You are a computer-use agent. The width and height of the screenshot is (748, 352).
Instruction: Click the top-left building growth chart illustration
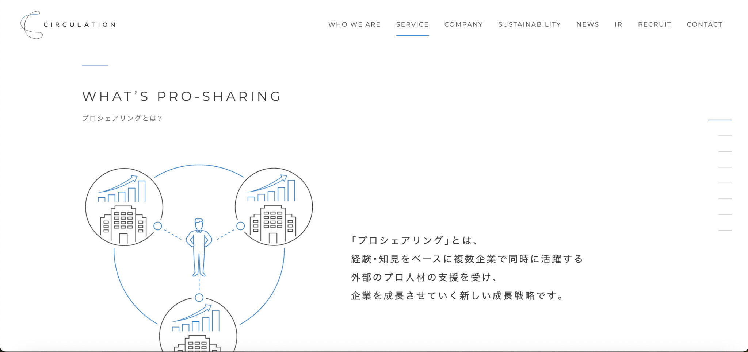(x=124, y=207)
